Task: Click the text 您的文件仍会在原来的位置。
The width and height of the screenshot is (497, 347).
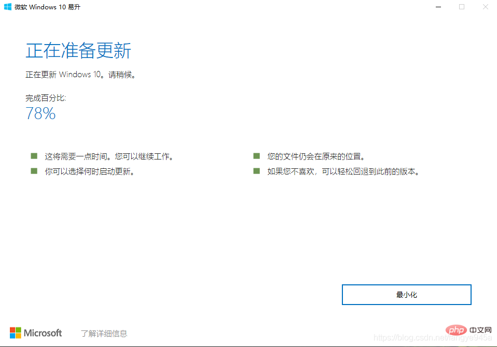Action: (x=316, y=156)
